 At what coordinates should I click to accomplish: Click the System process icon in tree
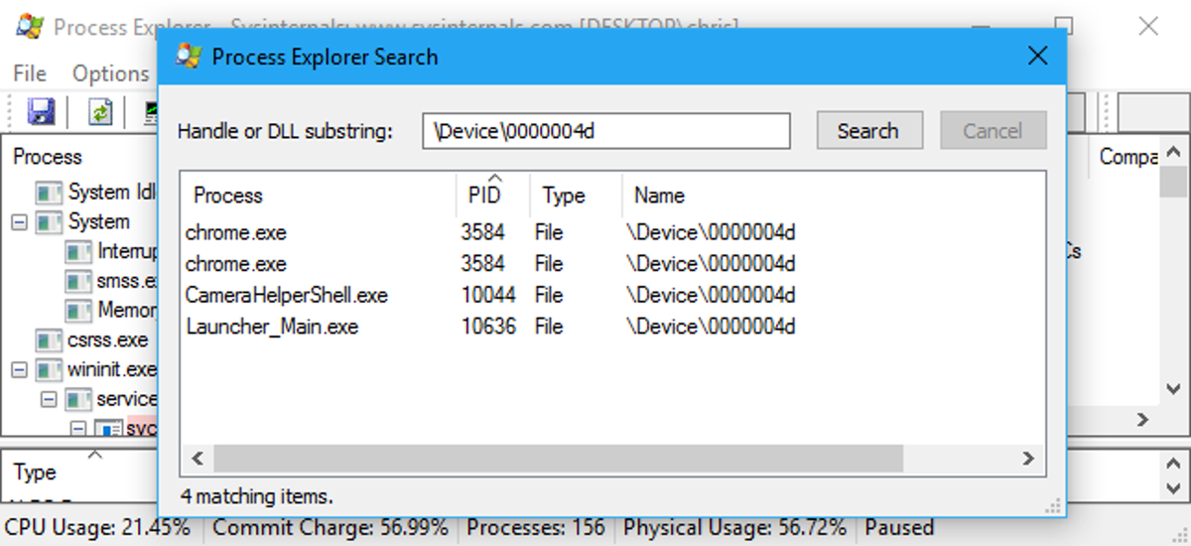(x=49, y=221)
